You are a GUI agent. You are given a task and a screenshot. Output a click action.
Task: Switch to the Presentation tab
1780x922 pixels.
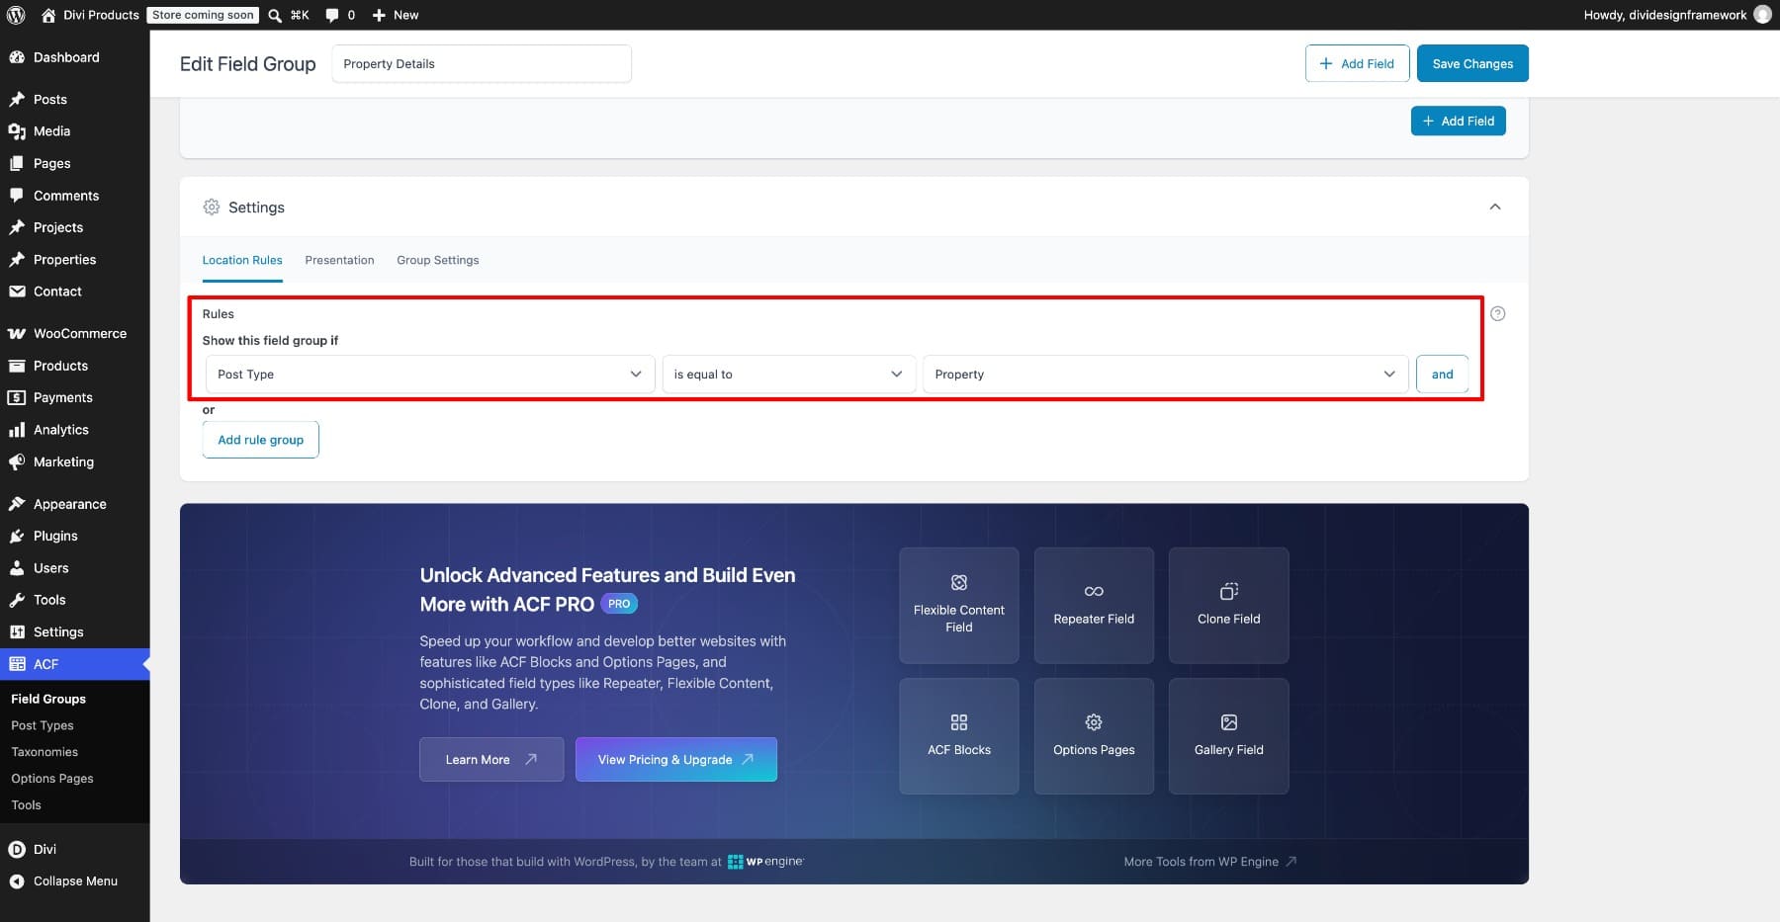(339, 260)
